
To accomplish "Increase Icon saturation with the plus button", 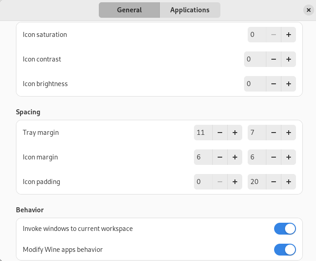I will (289, 35).
